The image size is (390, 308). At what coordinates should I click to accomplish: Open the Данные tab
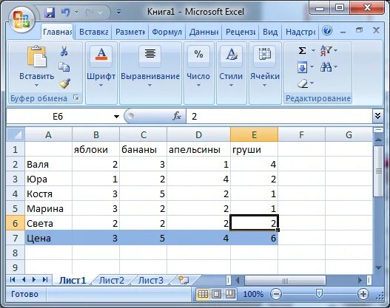[x=204, y=32]
